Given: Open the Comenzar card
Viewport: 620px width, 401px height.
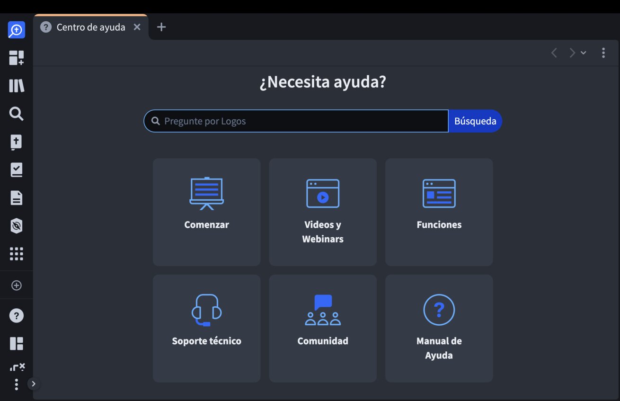Looking at the screenshot, I should point(207,212).
